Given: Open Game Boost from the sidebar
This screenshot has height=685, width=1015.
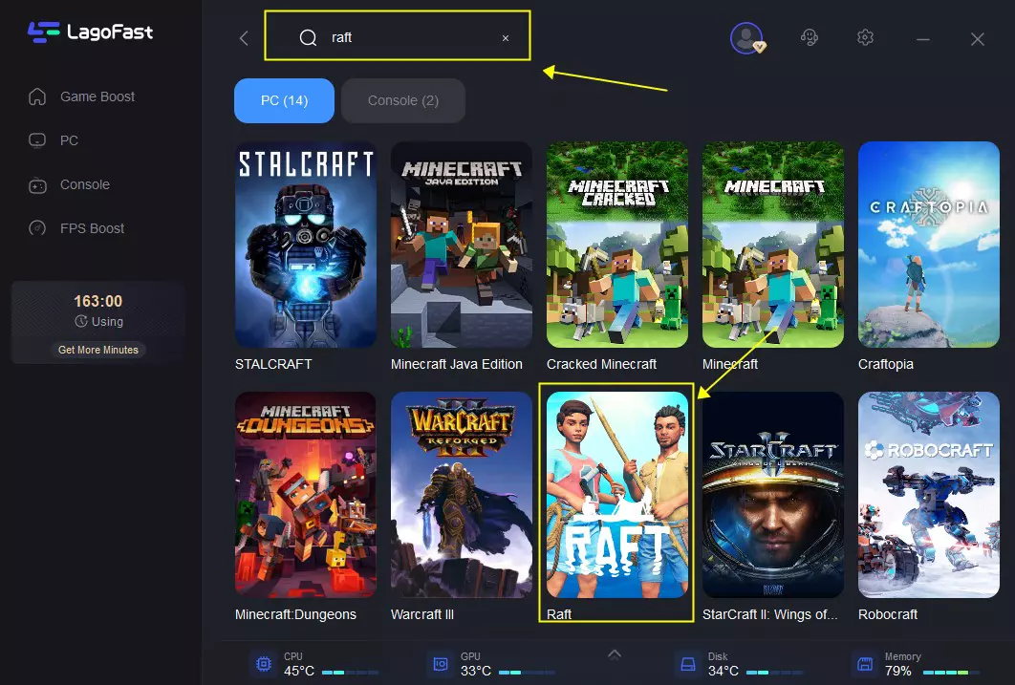Looking at the screenshot, I should point(81,96).
